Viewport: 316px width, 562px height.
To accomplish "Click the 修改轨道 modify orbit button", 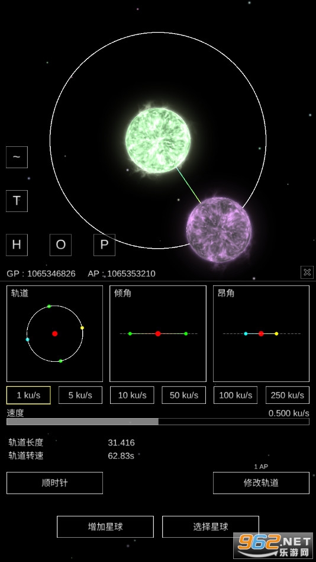I will tap(261, 483).
